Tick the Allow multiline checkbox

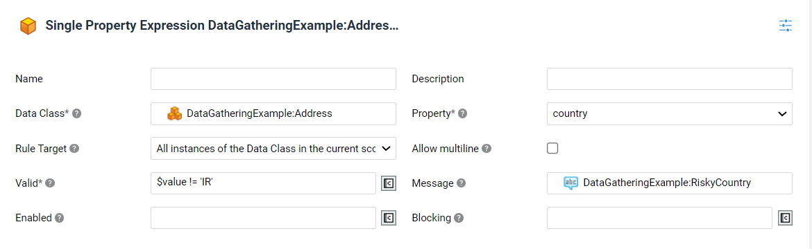coord(552,149)
